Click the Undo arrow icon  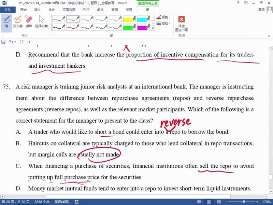pos(11,42)
